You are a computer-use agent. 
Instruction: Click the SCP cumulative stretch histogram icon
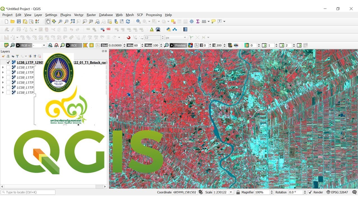50,45
